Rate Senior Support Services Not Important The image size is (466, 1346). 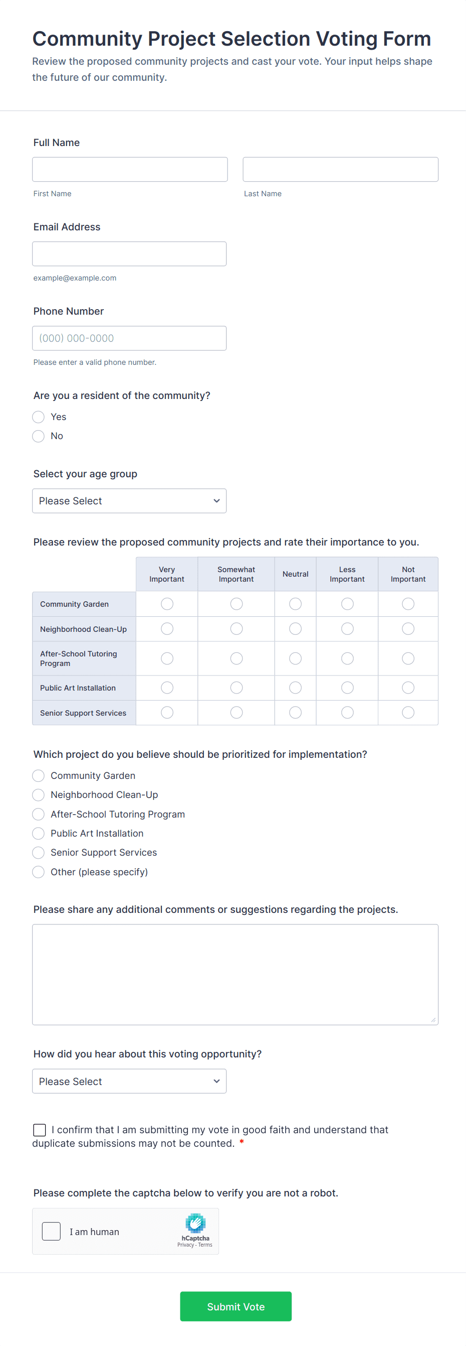coord(408,712)
